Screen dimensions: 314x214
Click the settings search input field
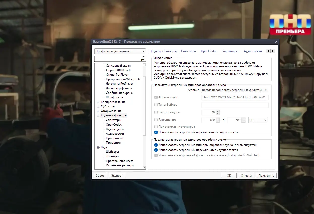[x=117, y=59]
